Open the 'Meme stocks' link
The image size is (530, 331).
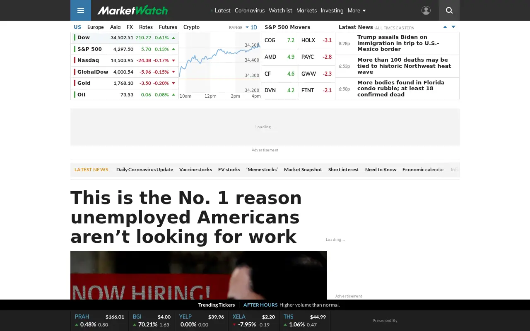pyautogui.click(x=262, y=170)
